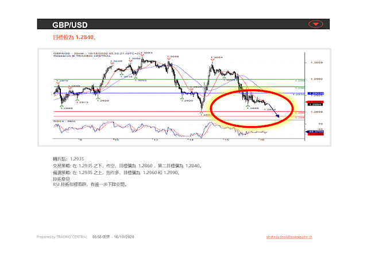Click date axis label '13' on the chart
Screen dimensions: 367x259
[155, 140]
